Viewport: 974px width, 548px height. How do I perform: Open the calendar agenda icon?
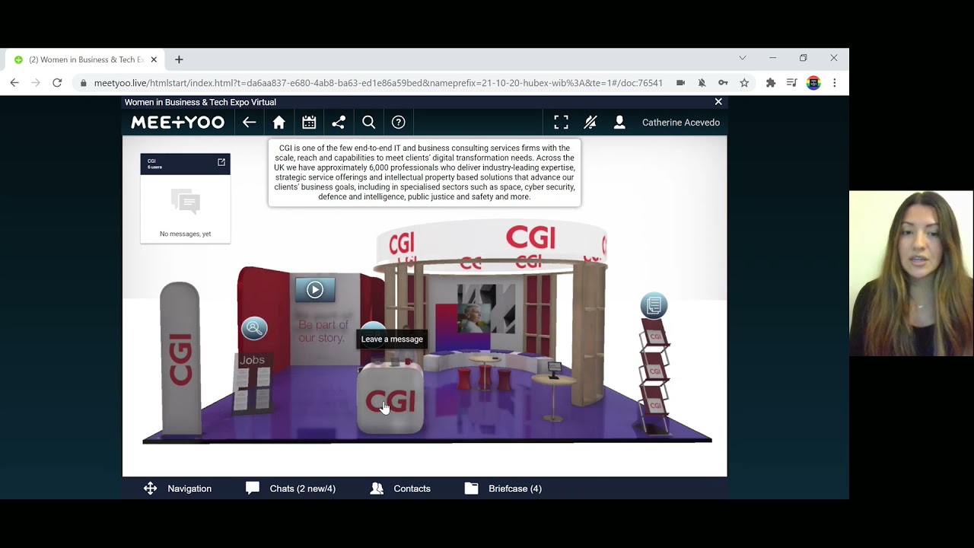[x=309, y=123]
